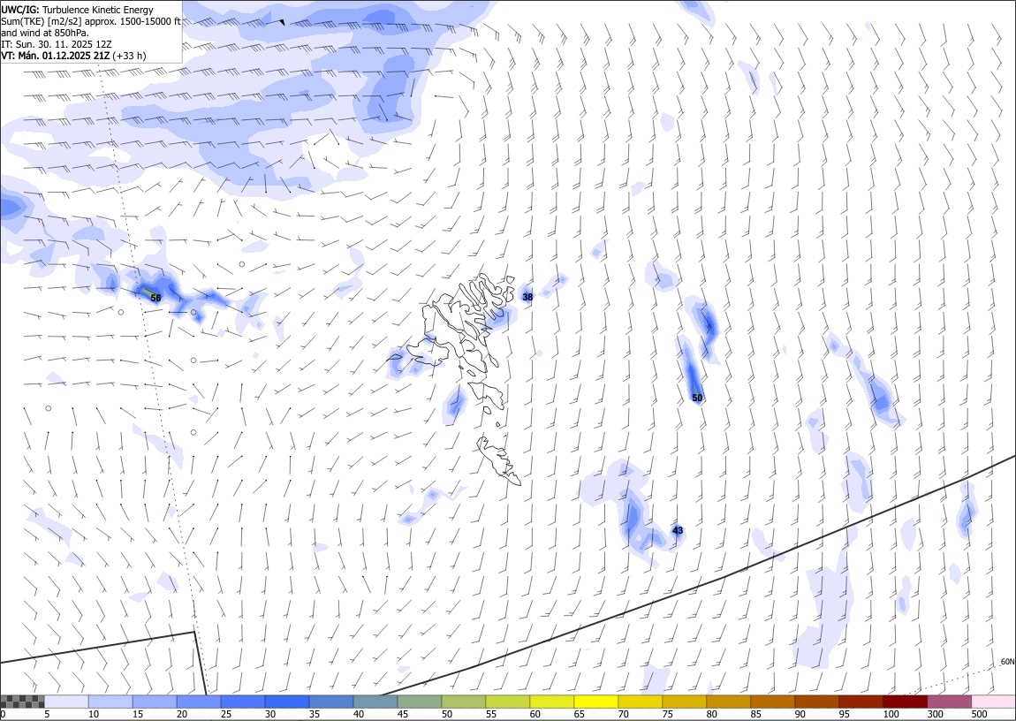Select the 95–100 dark red legend swatch

(861, 702)
